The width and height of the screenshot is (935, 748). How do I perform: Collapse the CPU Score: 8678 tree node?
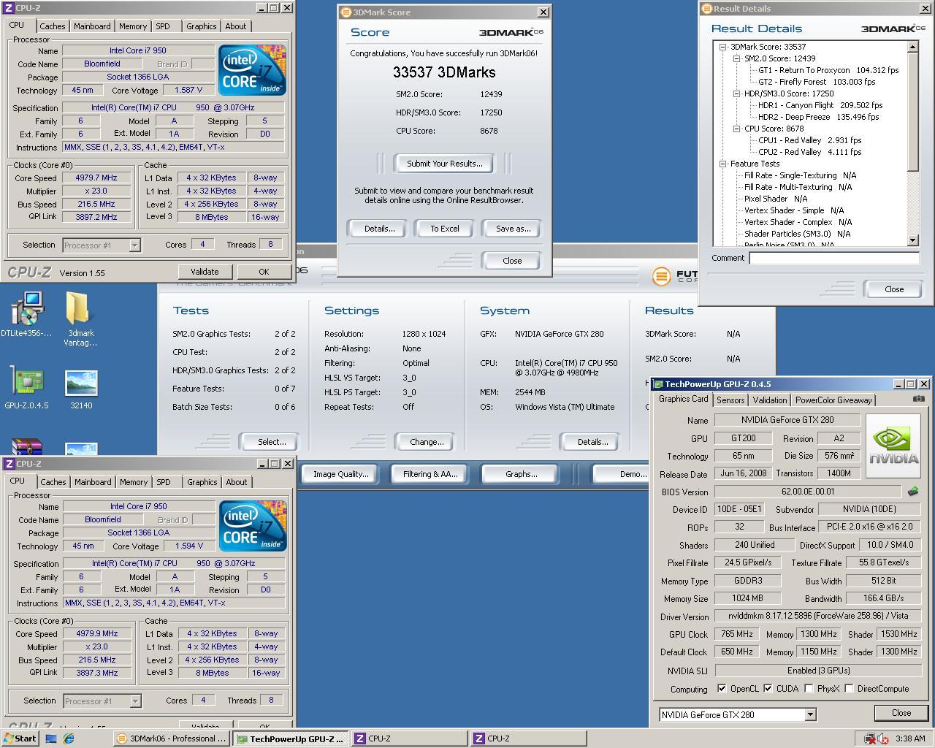736,129
